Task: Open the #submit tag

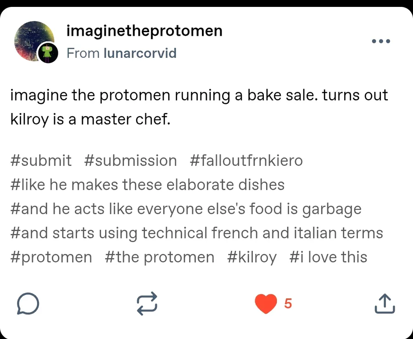Action: [41, 161]
